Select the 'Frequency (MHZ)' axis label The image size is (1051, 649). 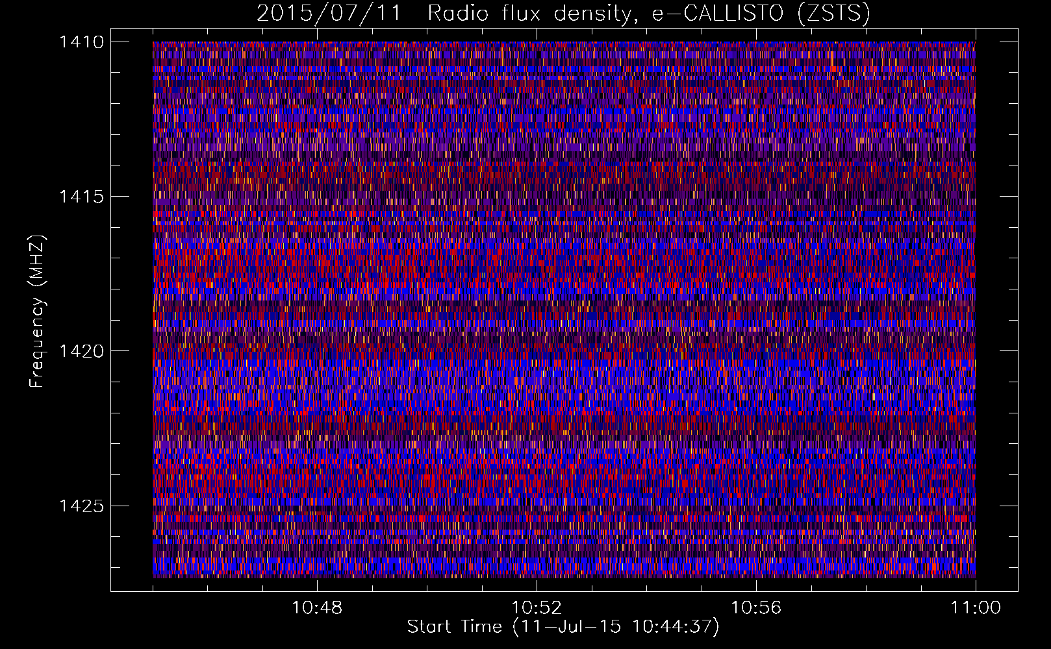36,312
